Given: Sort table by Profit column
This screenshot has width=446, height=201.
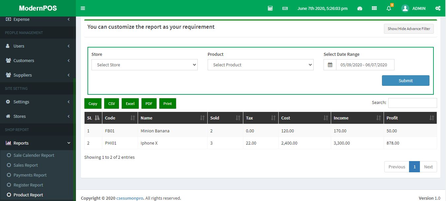Looking at the screenshot, I should pos(410,118).
